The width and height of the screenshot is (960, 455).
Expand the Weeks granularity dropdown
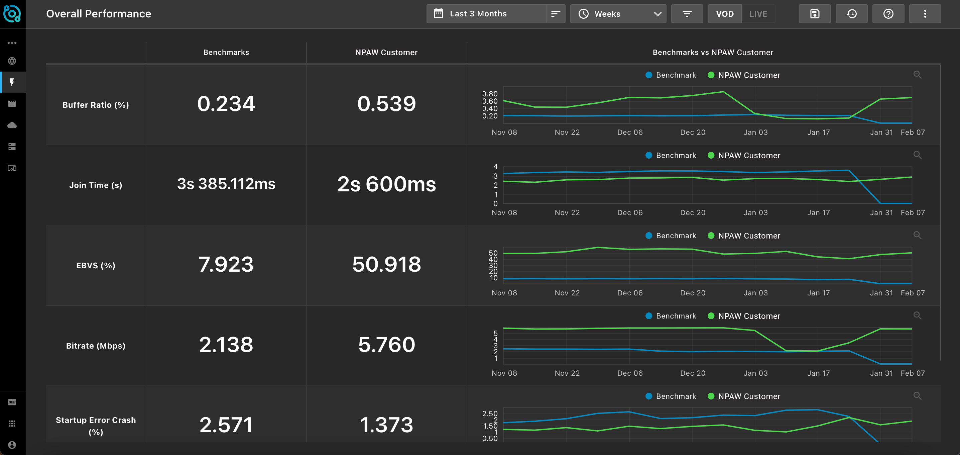click(618, 14)
